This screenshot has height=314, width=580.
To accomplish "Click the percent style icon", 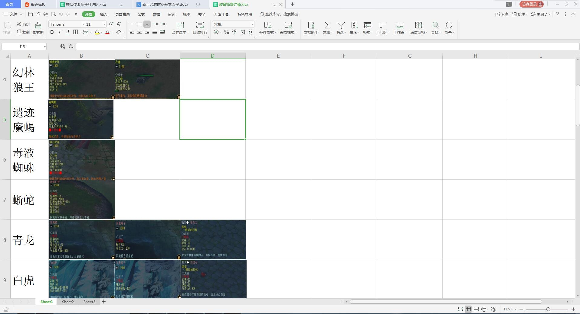I will [x=226, y=32].
